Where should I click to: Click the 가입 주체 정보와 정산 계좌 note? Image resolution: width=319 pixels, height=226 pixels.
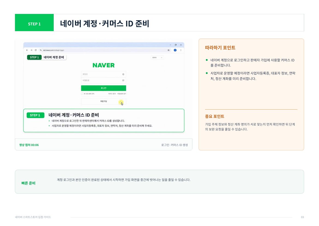[250, 127]
